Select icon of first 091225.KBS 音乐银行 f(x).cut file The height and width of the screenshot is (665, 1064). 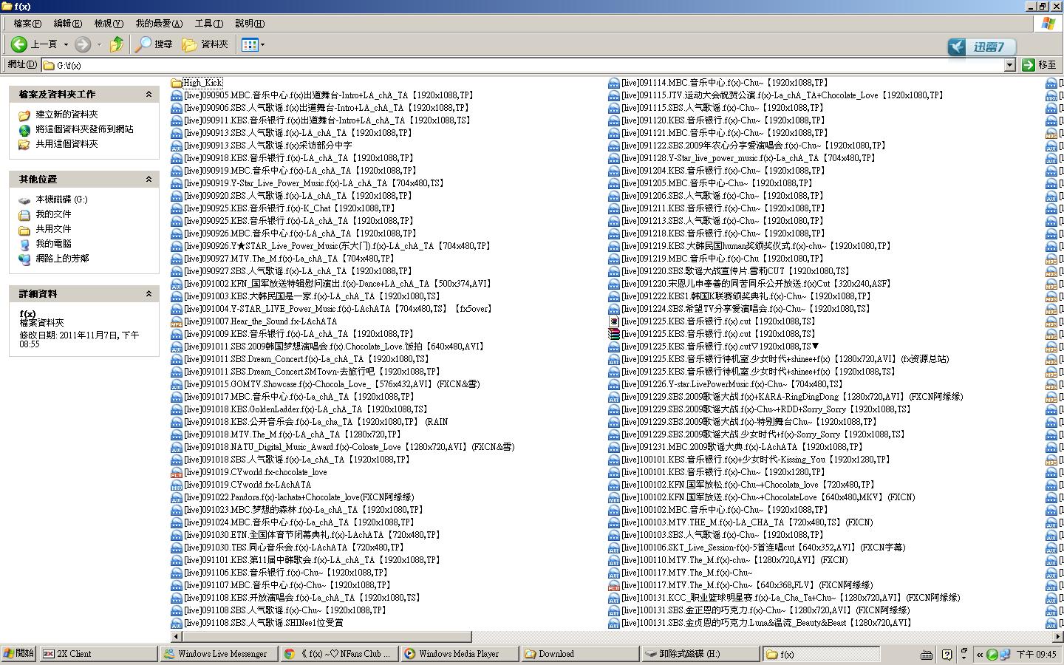coord(614,321)
